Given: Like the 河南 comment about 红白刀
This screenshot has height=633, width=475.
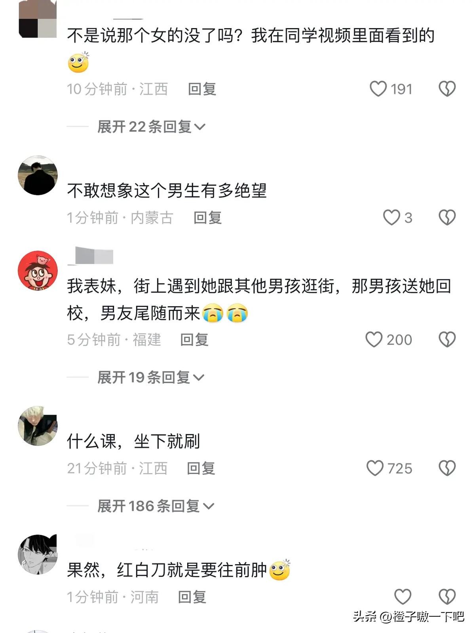Looking at the screenshot, I should (403, 597).
